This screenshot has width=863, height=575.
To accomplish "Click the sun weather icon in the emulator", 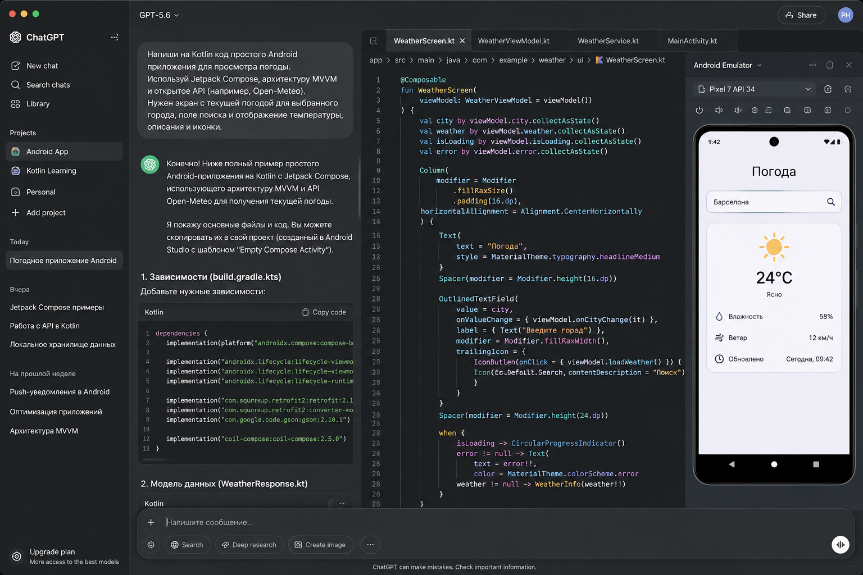I will click(x=774, y=247).
